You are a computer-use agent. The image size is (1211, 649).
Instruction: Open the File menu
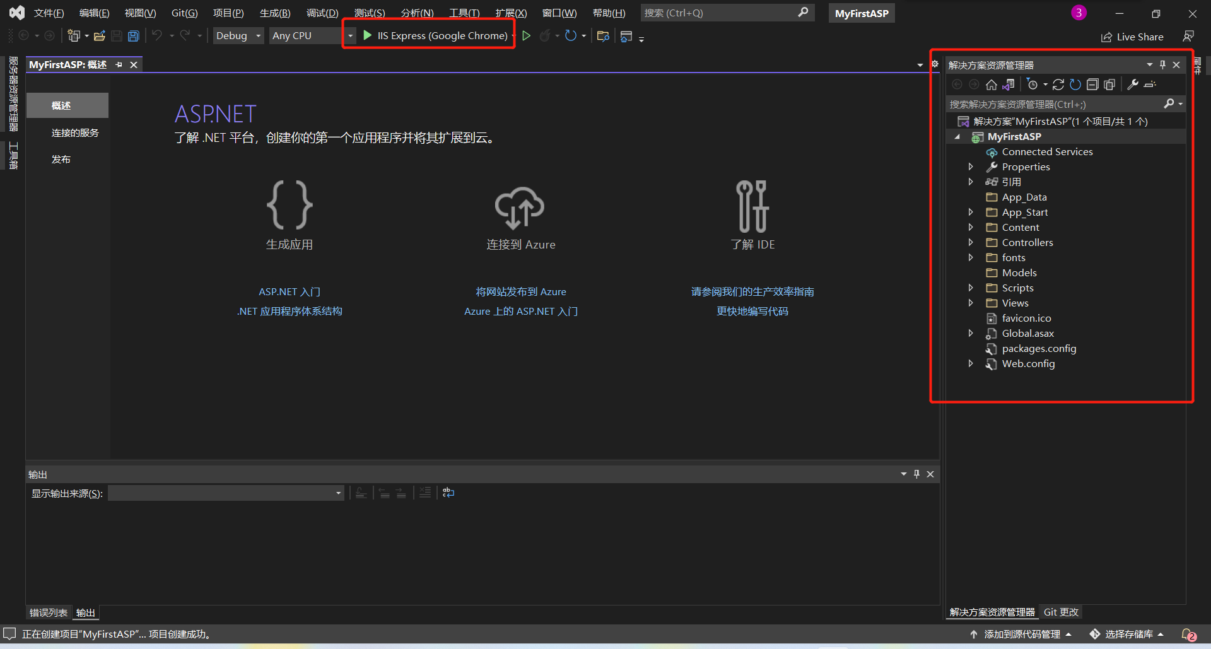pos(49,13)
